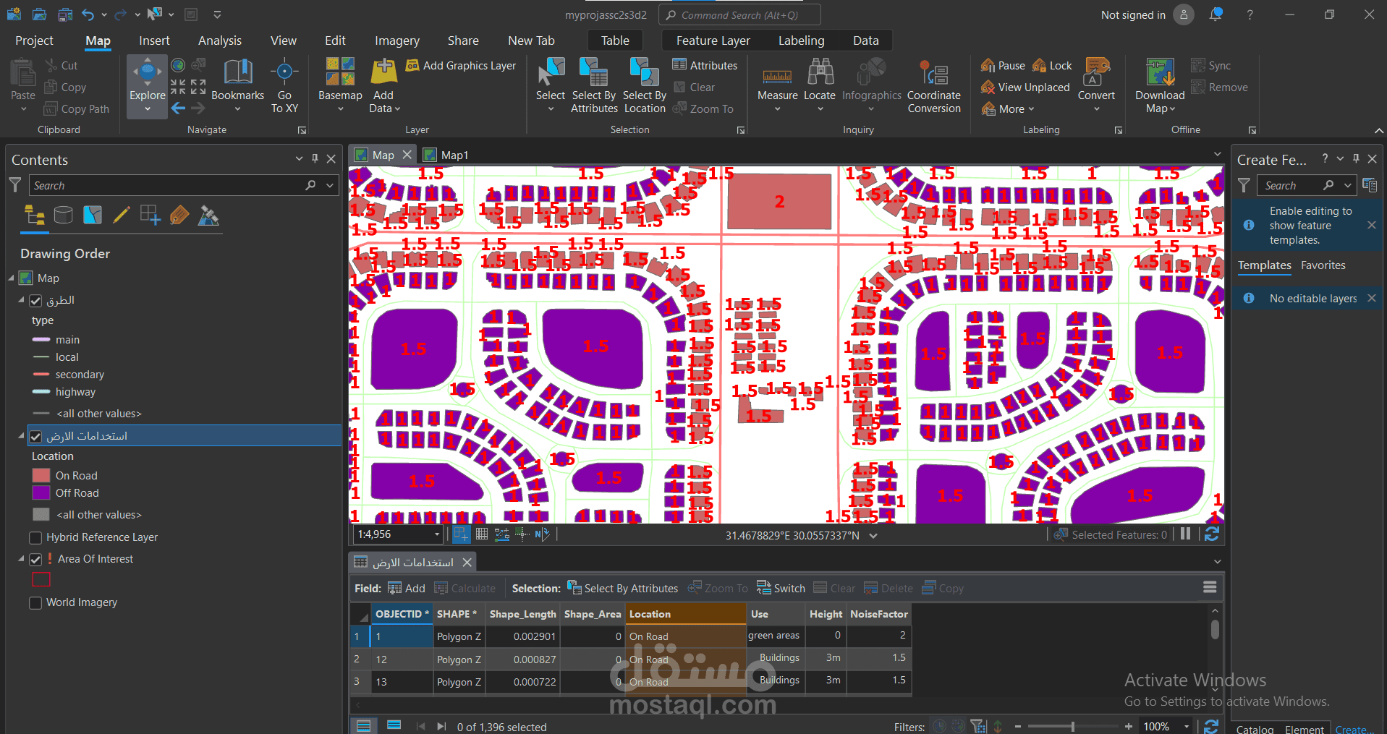The image size is (1387, 734).
Task: Open the Basemap gallery
Action: coord(339,80)
